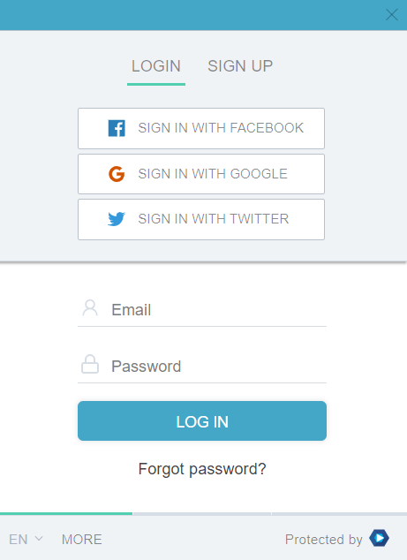
Task: Click the Google G logo icon
Action: [x=117, y=174]
